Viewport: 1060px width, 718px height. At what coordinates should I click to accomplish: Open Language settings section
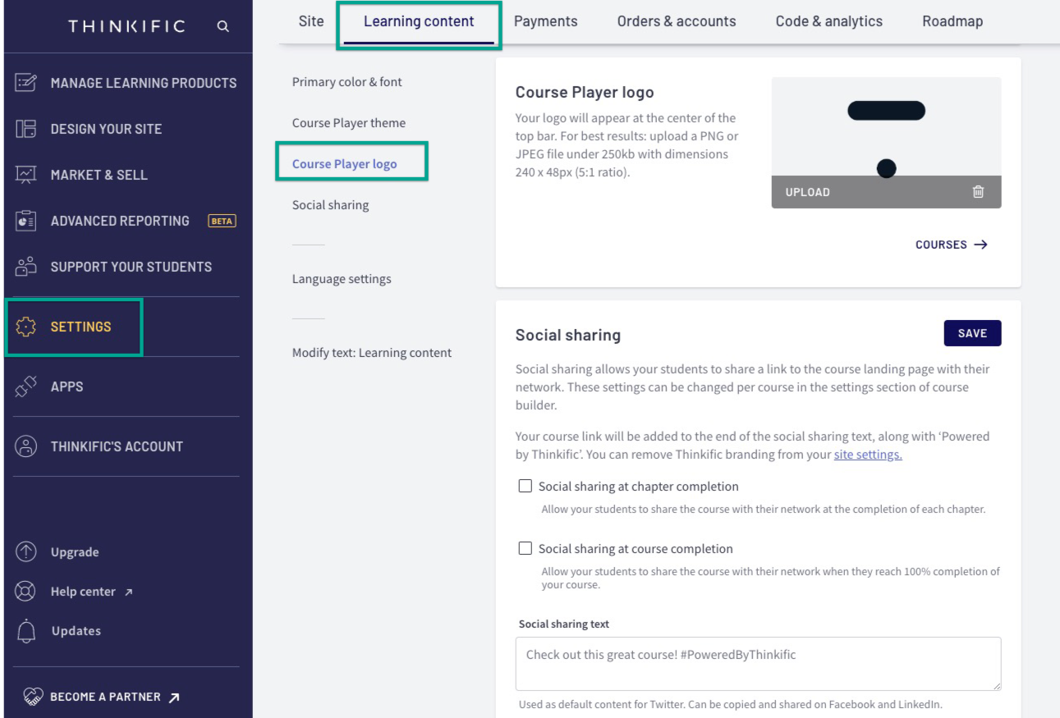(342, 279)
